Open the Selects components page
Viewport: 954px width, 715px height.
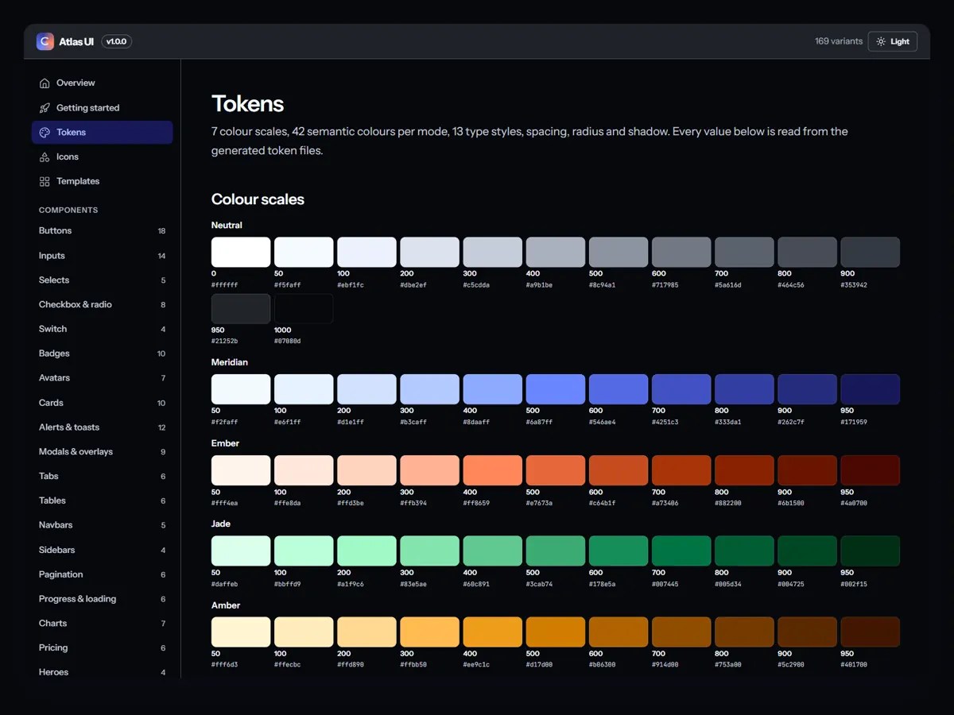[x=102, y=280]
